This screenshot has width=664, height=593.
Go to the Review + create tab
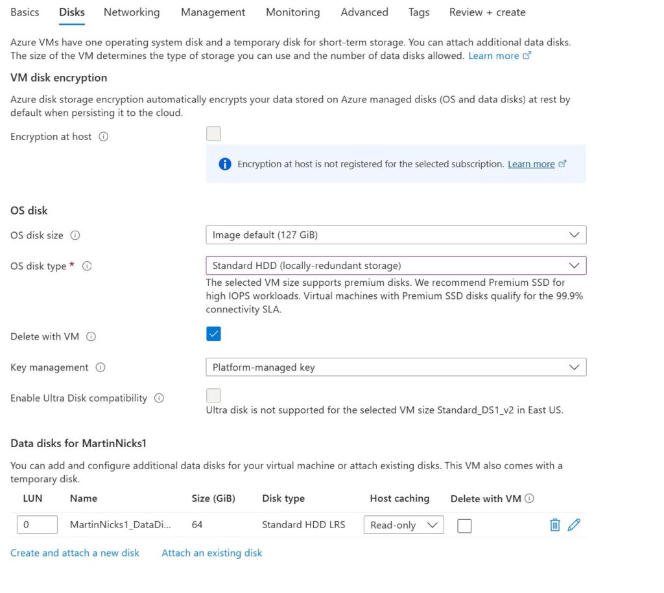click(487, 12)
